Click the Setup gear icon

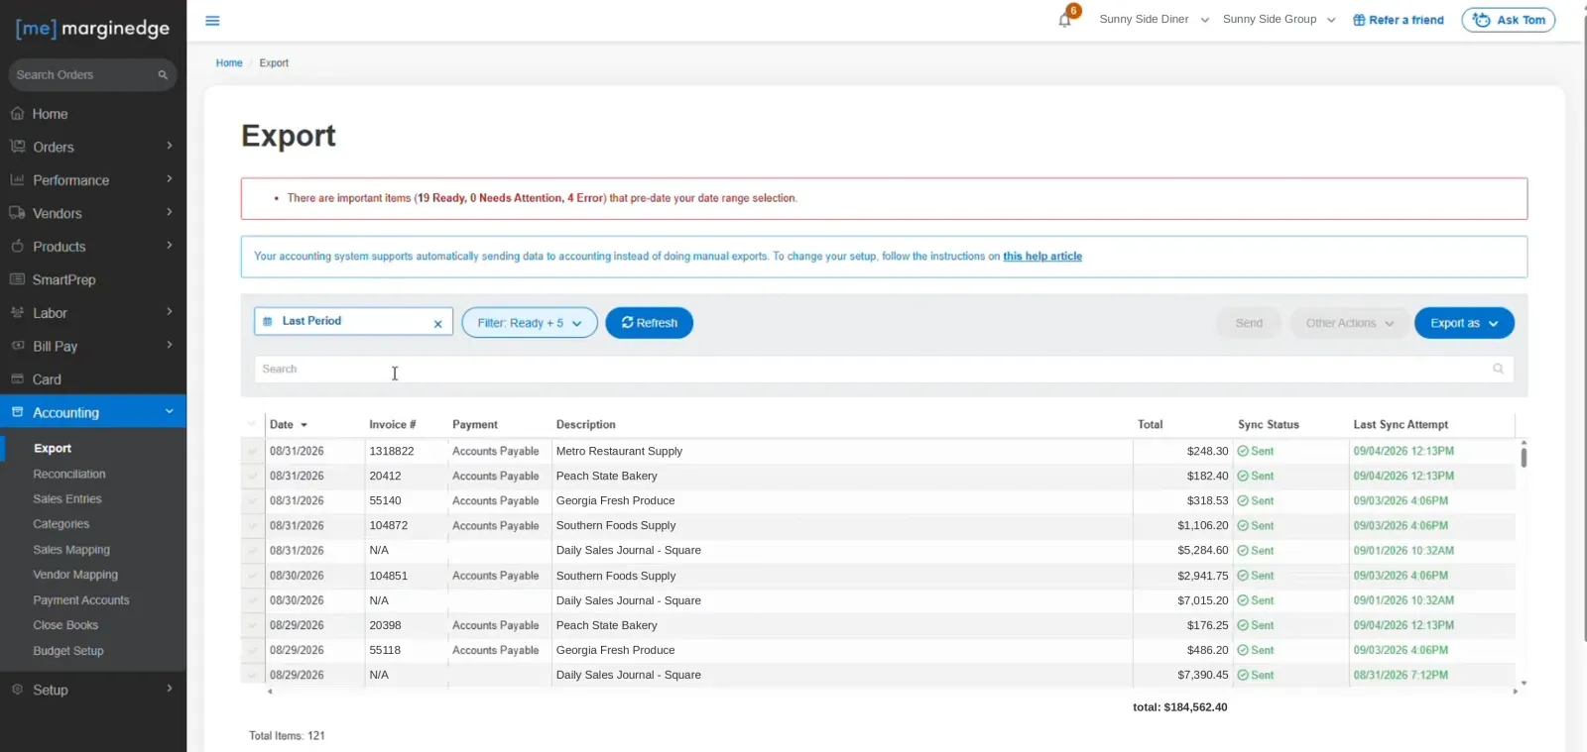[17, 690]
